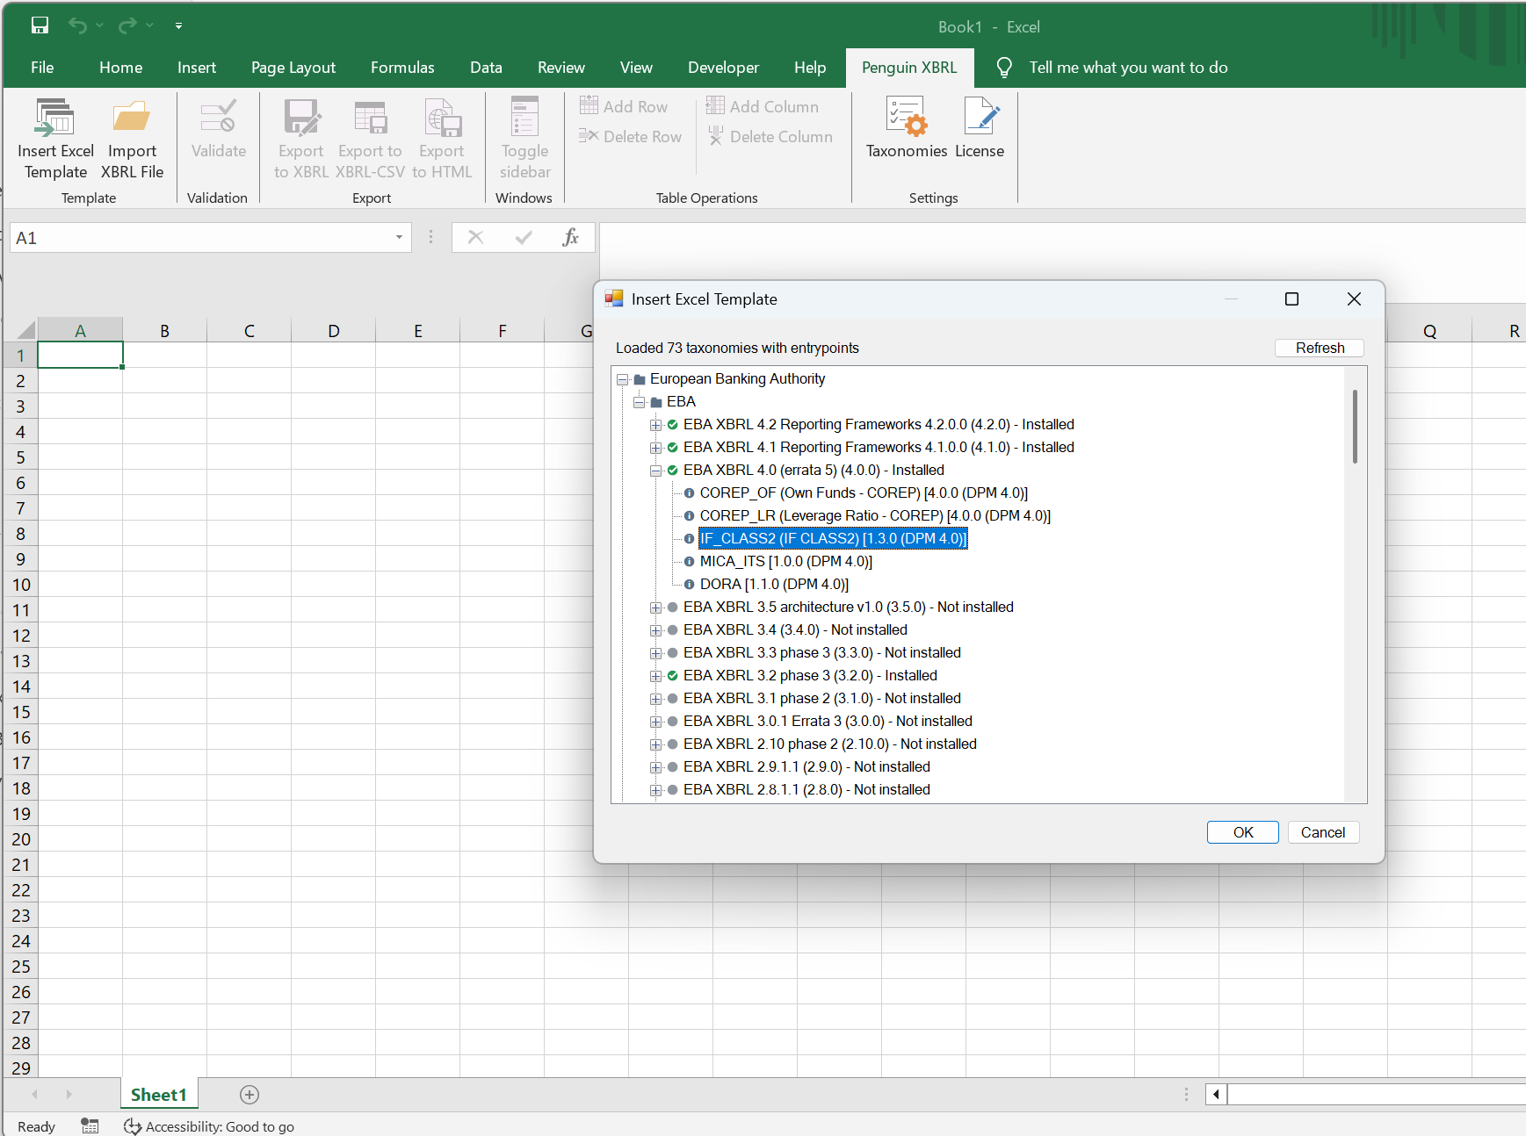Click the Add Row button

pos(624,106)
